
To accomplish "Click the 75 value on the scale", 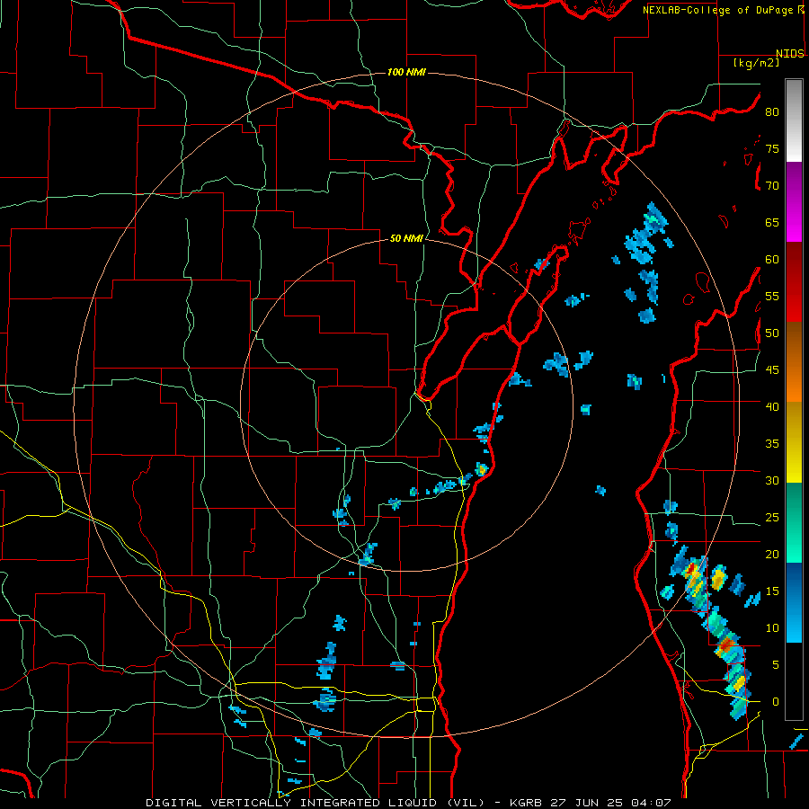I will (772, 148).
